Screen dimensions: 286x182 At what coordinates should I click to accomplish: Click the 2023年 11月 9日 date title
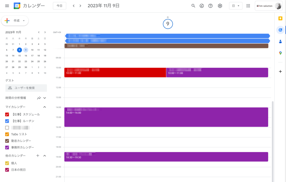pyautogui.click(x=103, y=6)
